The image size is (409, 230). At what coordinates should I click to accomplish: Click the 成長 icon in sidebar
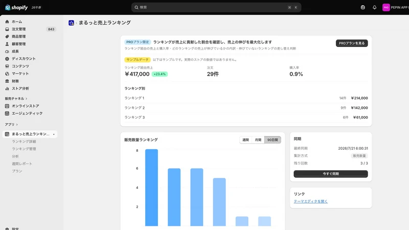point(7,52)
